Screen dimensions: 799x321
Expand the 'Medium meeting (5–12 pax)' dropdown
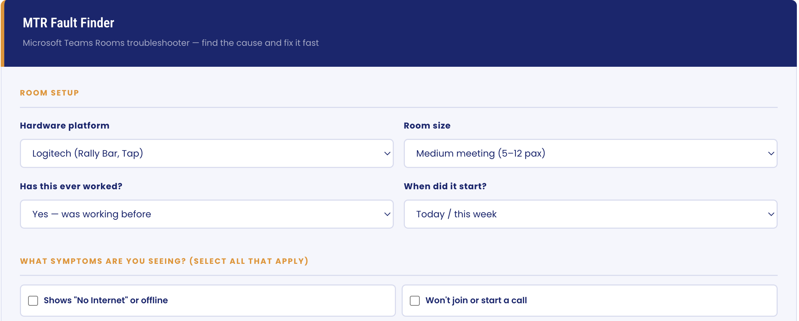[x=590, y=153]
